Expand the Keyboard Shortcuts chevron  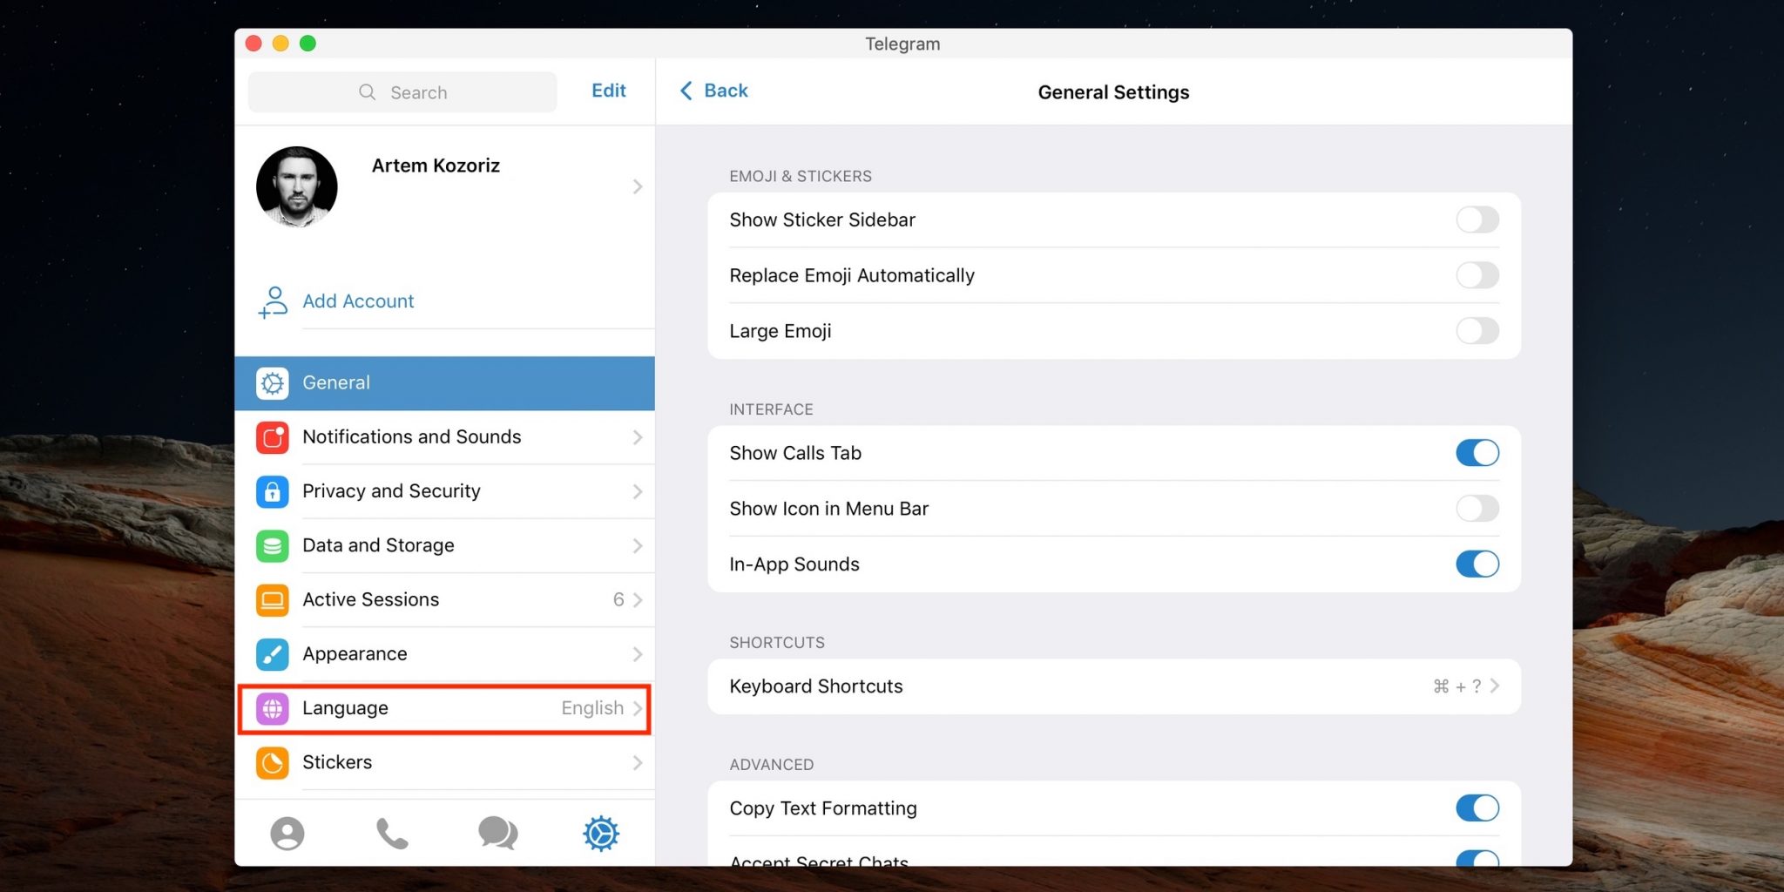(1495, 686)
